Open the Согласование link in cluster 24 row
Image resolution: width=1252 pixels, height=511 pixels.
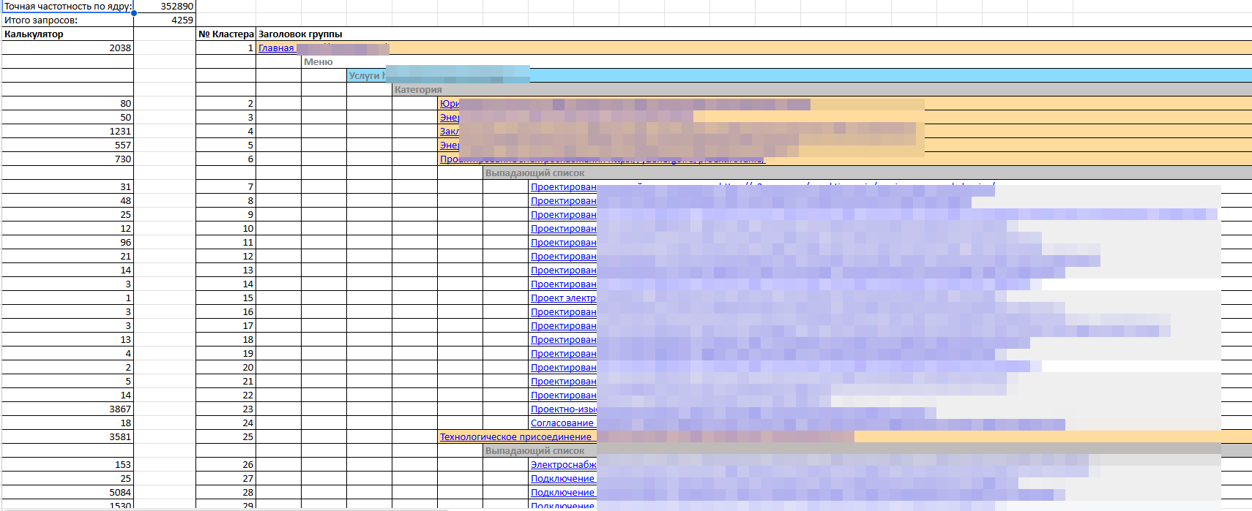coord(562,423)
